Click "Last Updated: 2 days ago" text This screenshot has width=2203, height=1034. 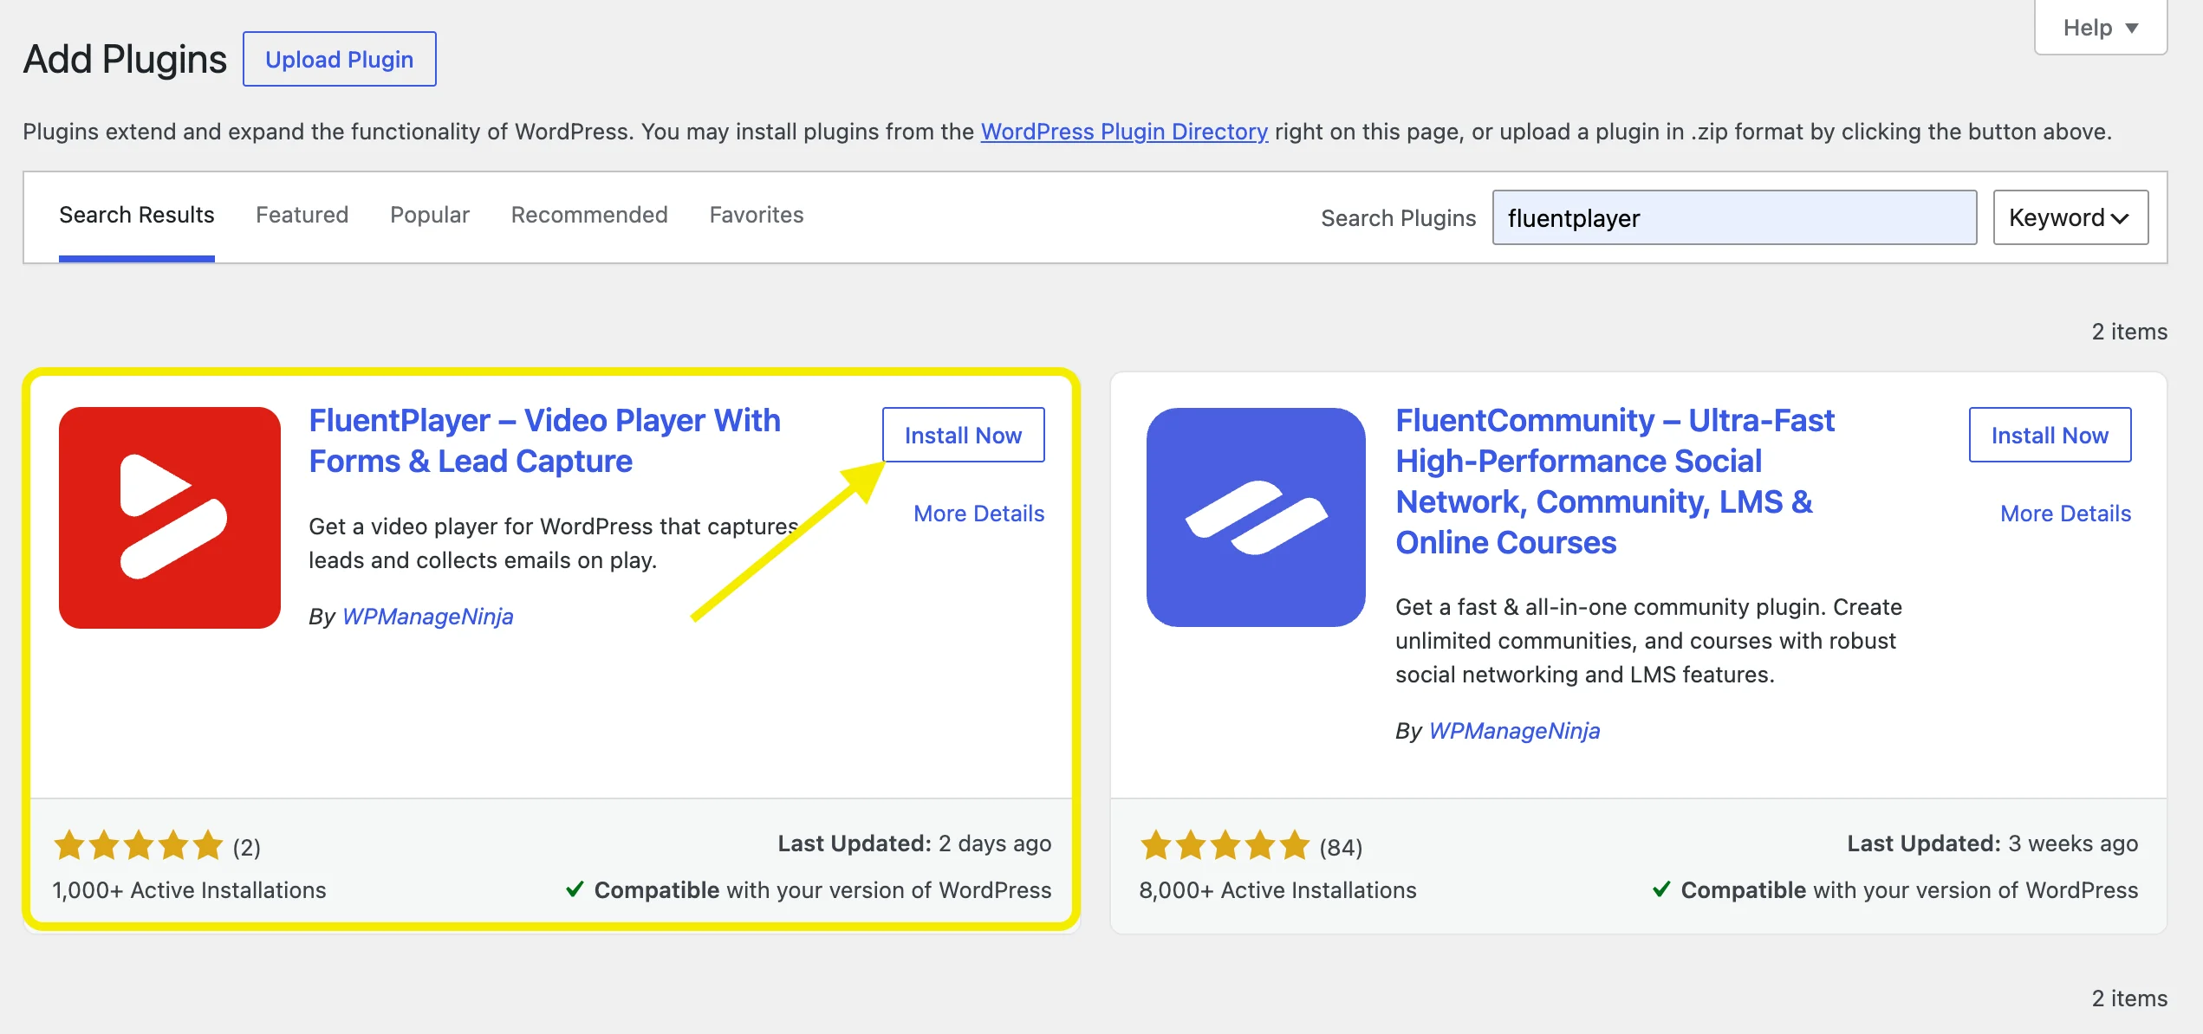pos(914,843)
